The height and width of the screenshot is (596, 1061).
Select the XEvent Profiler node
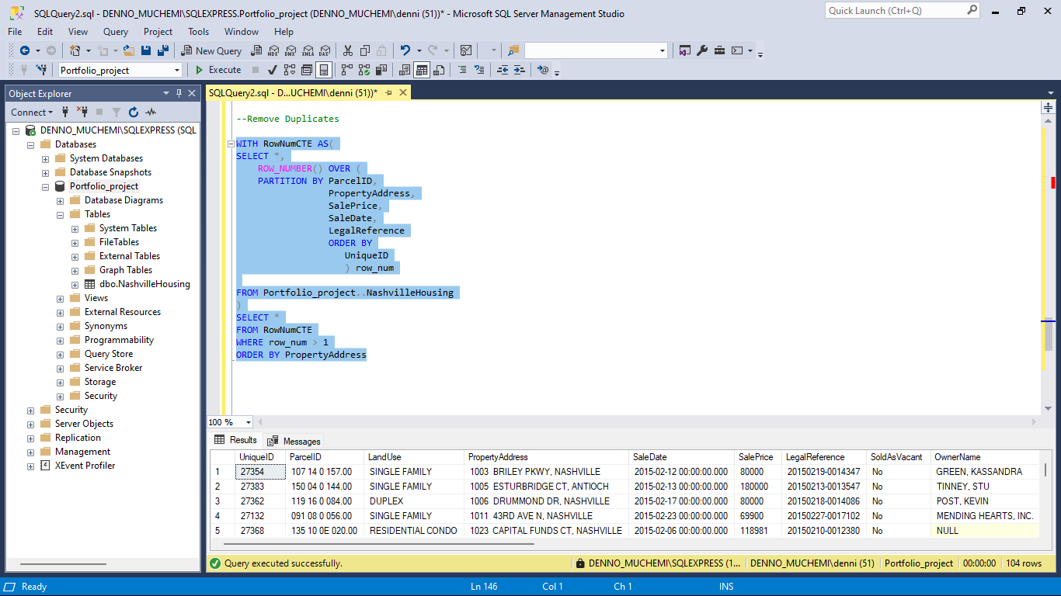coord(85,466)
